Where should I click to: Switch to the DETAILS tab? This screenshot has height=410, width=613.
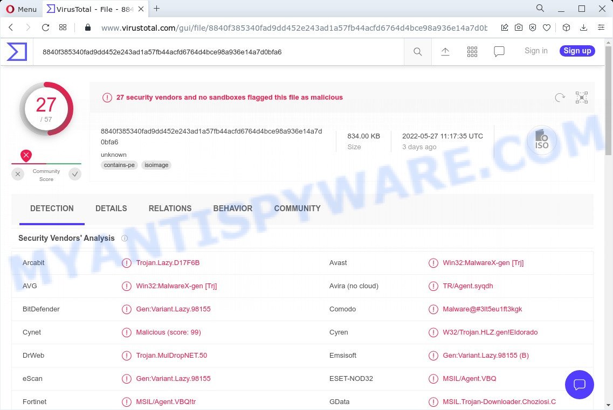[111, 209]
